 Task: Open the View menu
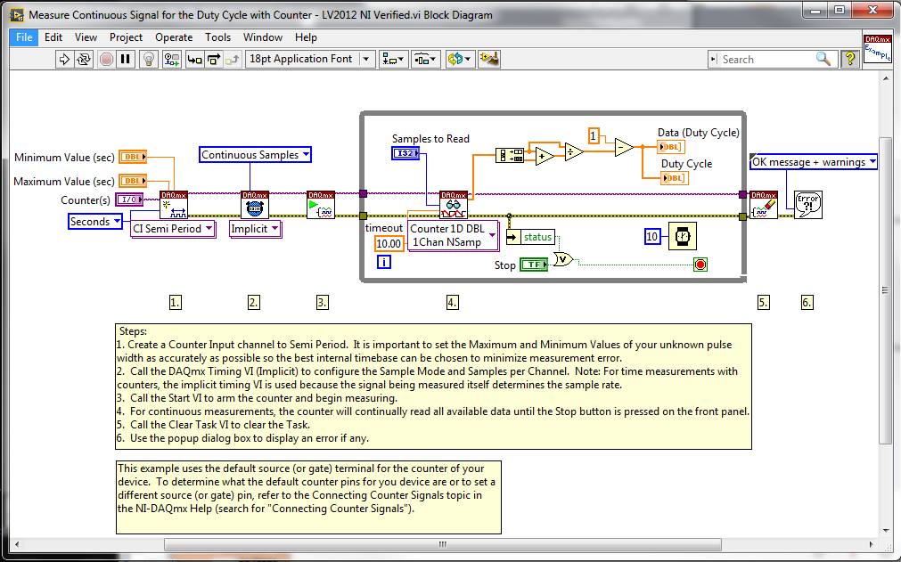pyautogui.click(x=86, y=37)
